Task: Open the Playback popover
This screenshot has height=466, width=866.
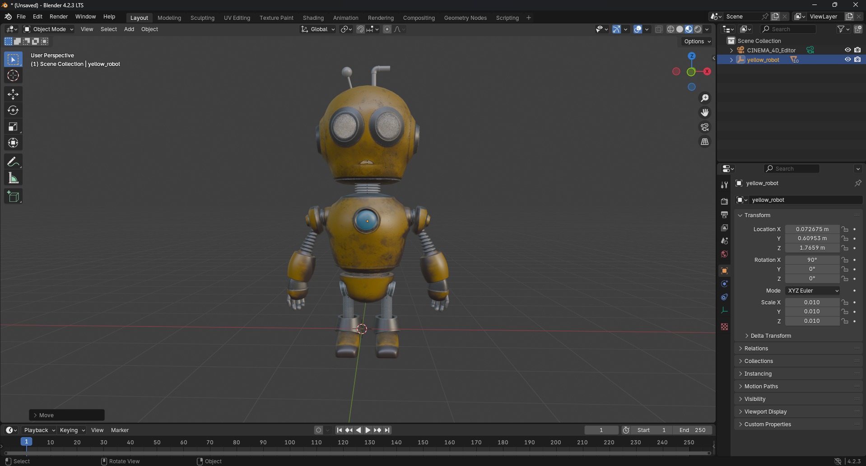Action: pos(39,430)
